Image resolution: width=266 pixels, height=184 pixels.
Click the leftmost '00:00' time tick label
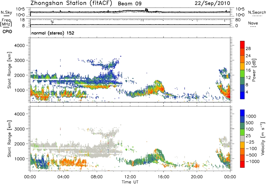pyautogui.click(x=30, y=177)
